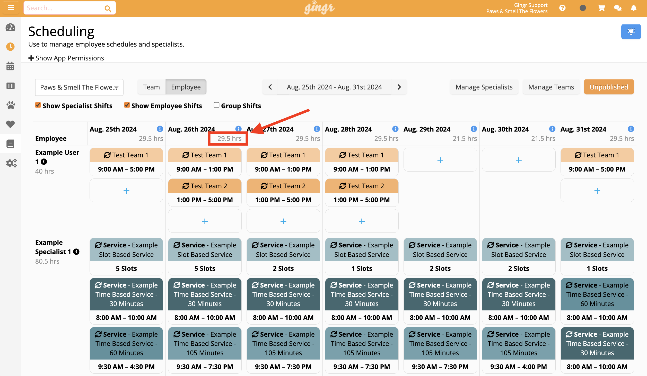Open 5 Slots service shift on Aug. 25th
Screen dimensions: 647x376
[x=126, y=256]
